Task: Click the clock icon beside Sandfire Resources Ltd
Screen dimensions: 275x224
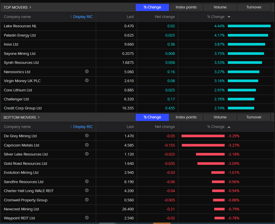Action: pyautogui.click(x=87, y=181)
